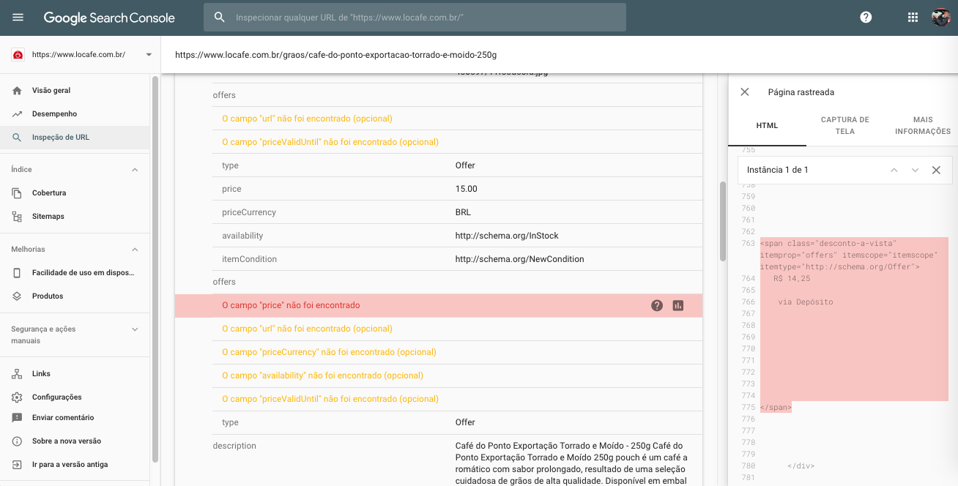
Task: Switch to the HTML tab
Action: 767,126
